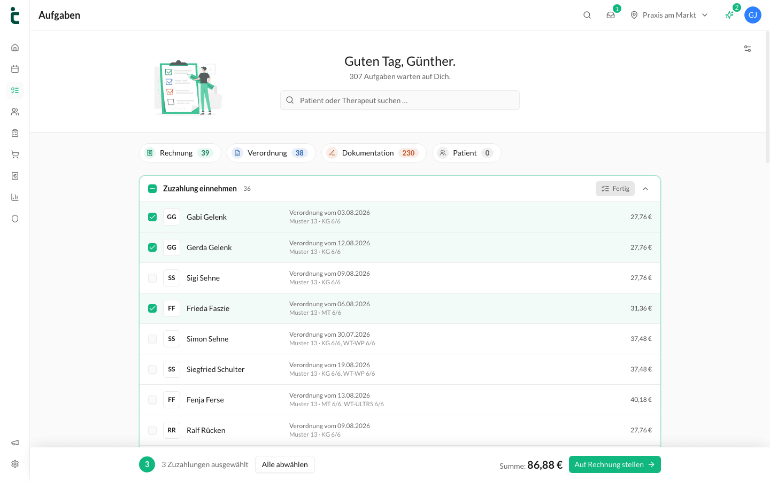Screen dimensions: 770x481
Task: Check the Sigi Sehne checkbox
Action: 152,278
